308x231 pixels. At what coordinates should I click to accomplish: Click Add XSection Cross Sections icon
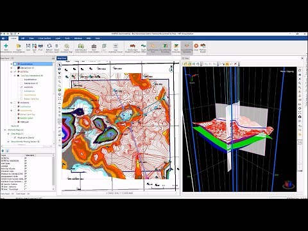pyautogui.click(x=81, y=46)
